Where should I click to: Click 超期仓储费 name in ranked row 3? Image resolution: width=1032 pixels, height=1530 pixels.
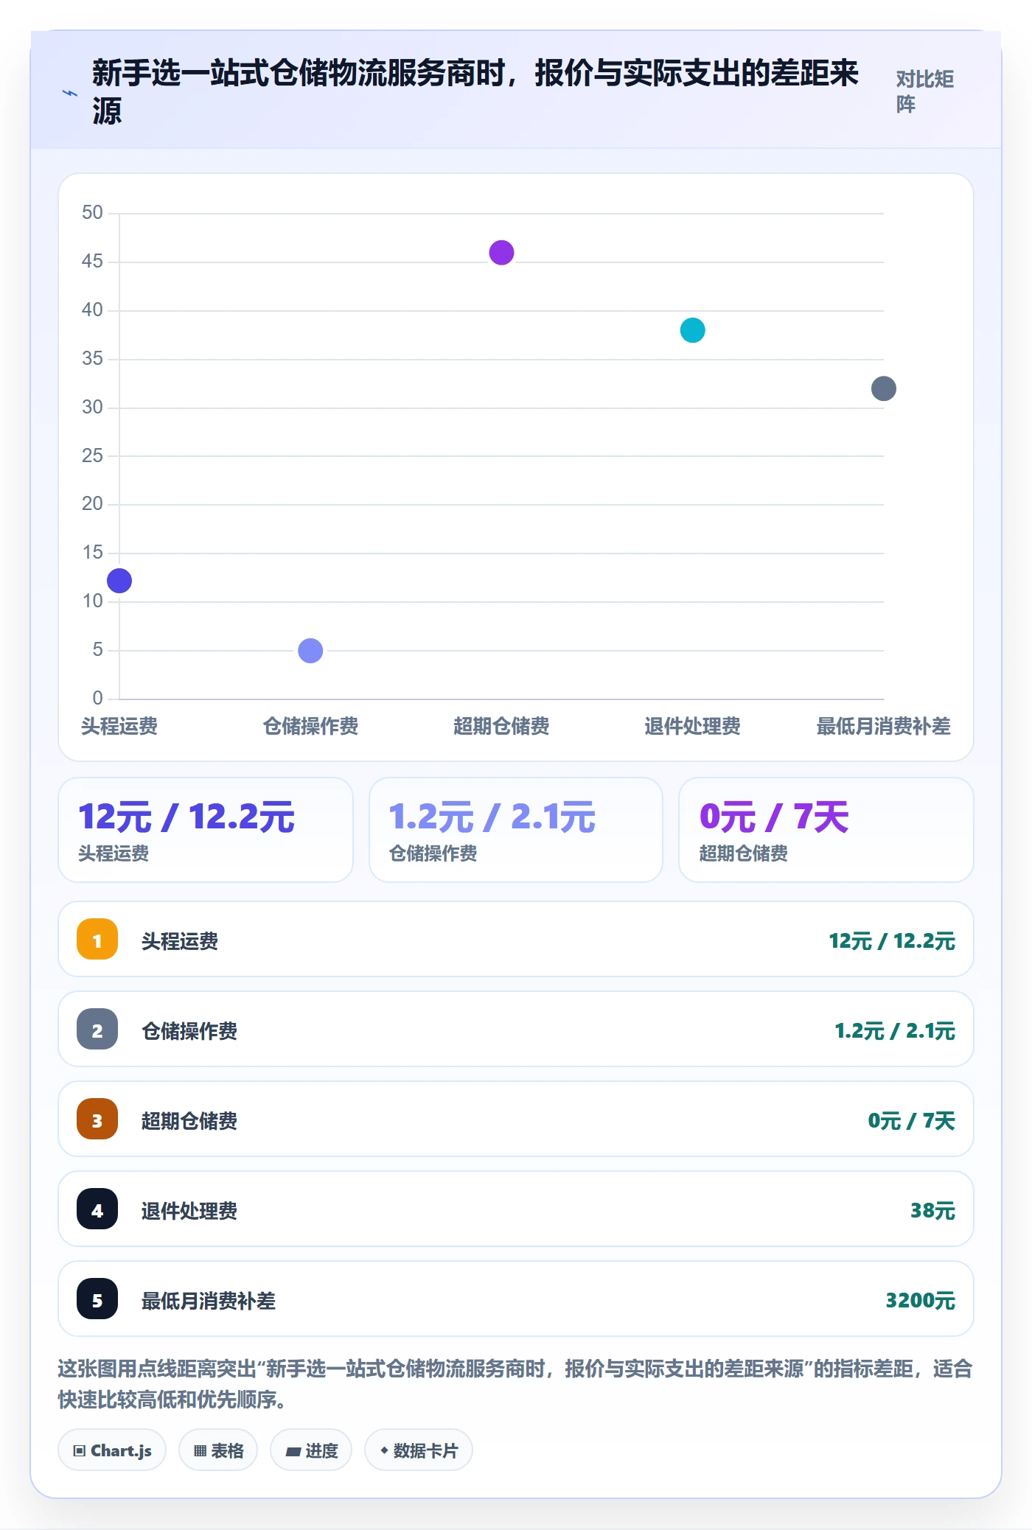(189, 1121)
